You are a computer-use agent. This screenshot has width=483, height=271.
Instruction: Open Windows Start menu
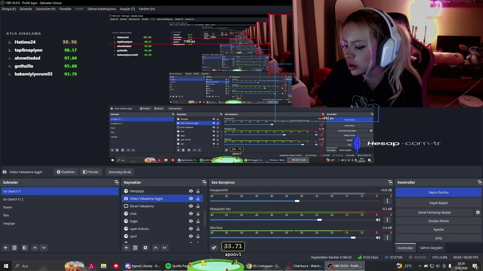click(6, 266)
